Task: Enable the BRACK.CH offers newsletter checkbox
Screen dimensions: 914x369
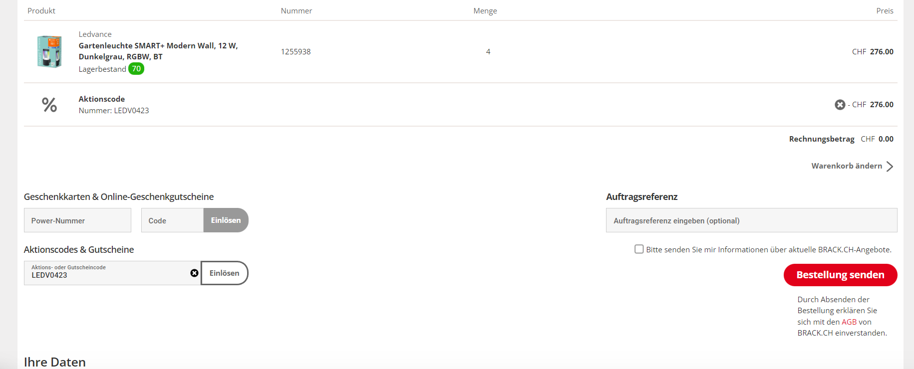Action: [639, 249]
